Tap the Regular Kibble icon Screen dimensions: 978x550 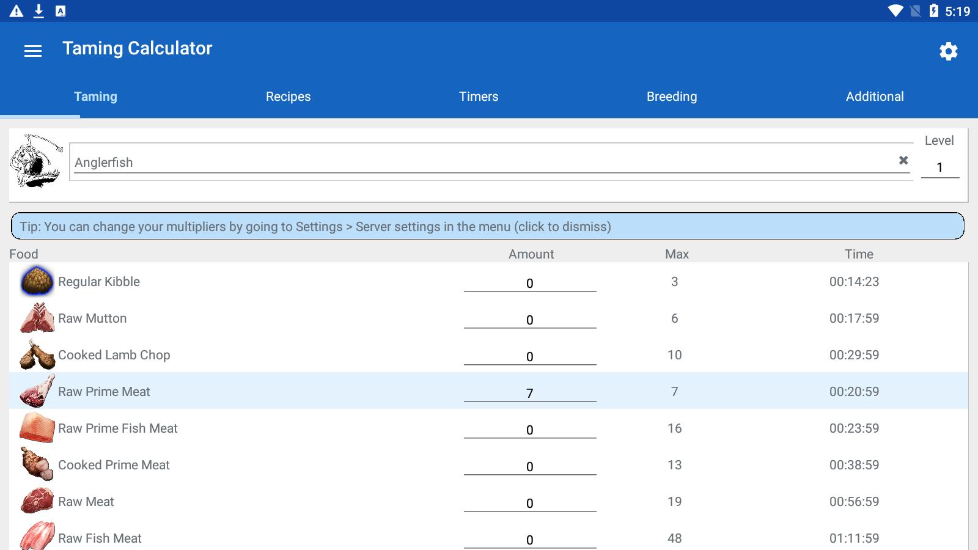(x=37, y=282)
